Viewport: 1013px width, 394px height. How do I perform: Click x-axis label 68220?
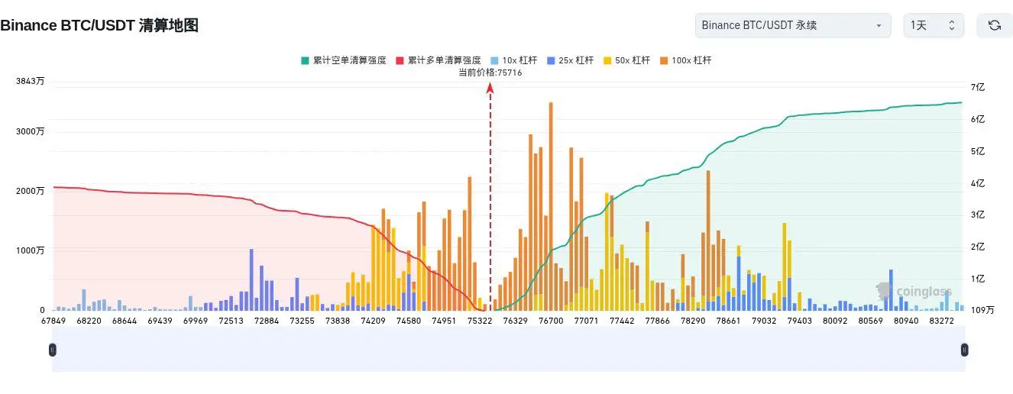[x=89, y=321]
